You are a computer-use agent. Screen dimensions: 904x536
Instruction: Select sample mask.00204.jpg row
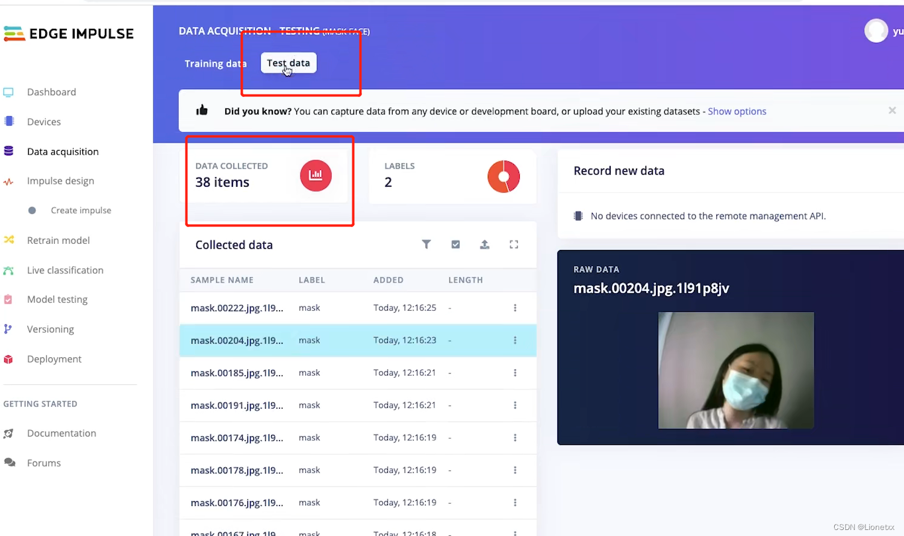coord(358,340)
